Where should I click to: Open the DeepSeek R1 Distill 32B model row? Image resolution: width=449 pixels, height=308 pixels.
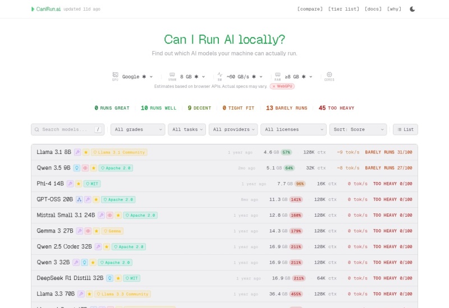(x=224, y=278)
